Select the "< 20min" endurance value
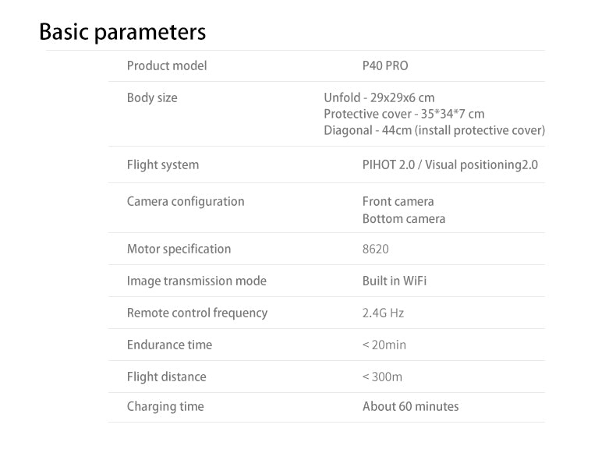The width and height of the screenshot is (616, 474). coord(384,345)
